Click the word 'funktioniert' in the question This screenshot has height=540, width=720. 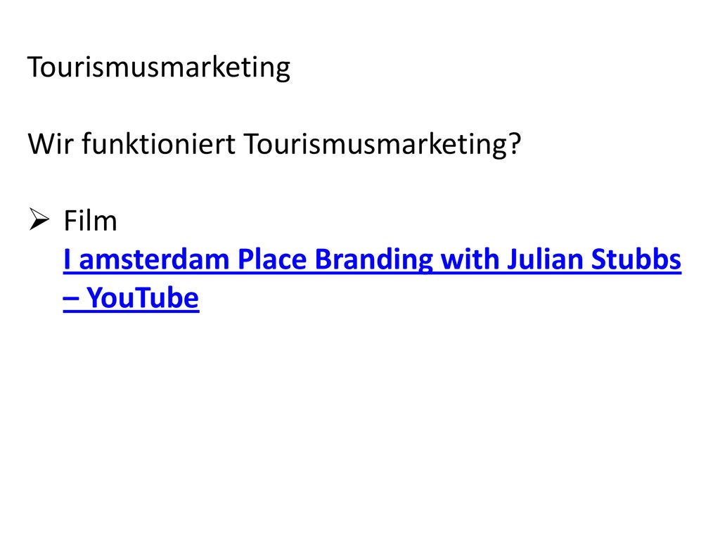(159, 143)
